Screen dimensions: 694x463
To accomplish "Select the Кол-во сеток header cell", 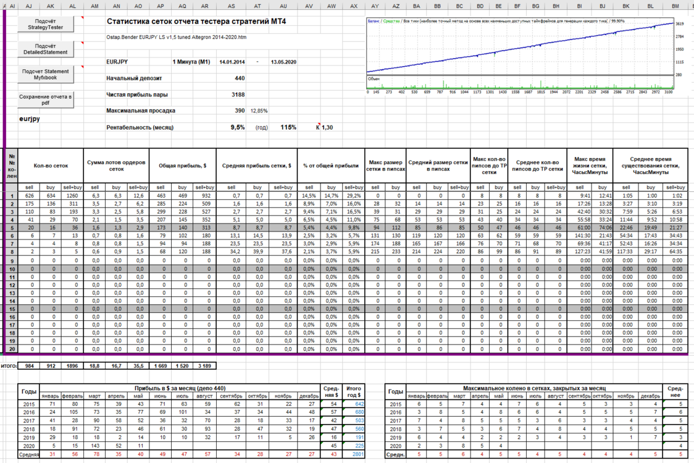I will click(51, 165).
